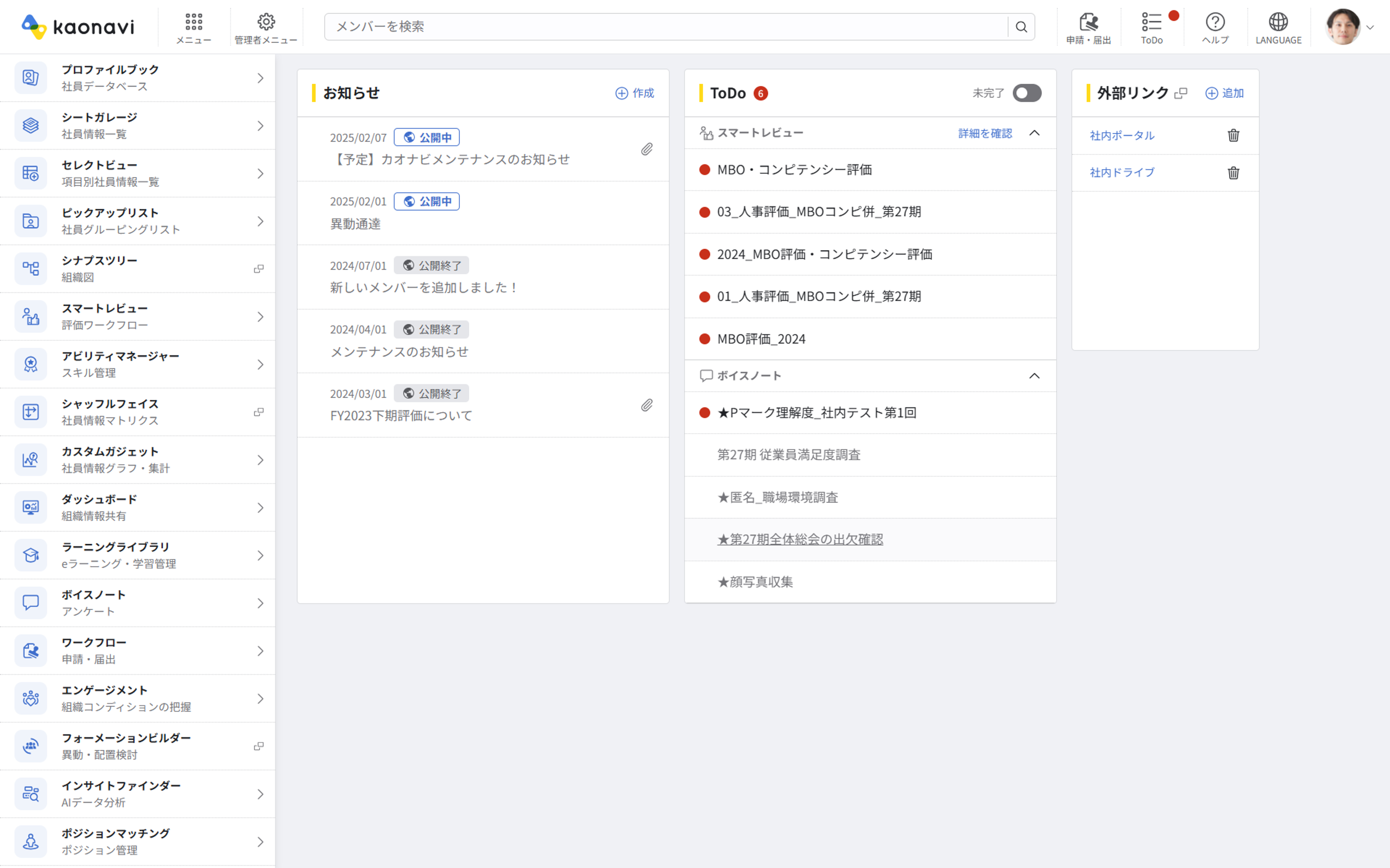Open ラーニングライブラリ menu item

137,555
